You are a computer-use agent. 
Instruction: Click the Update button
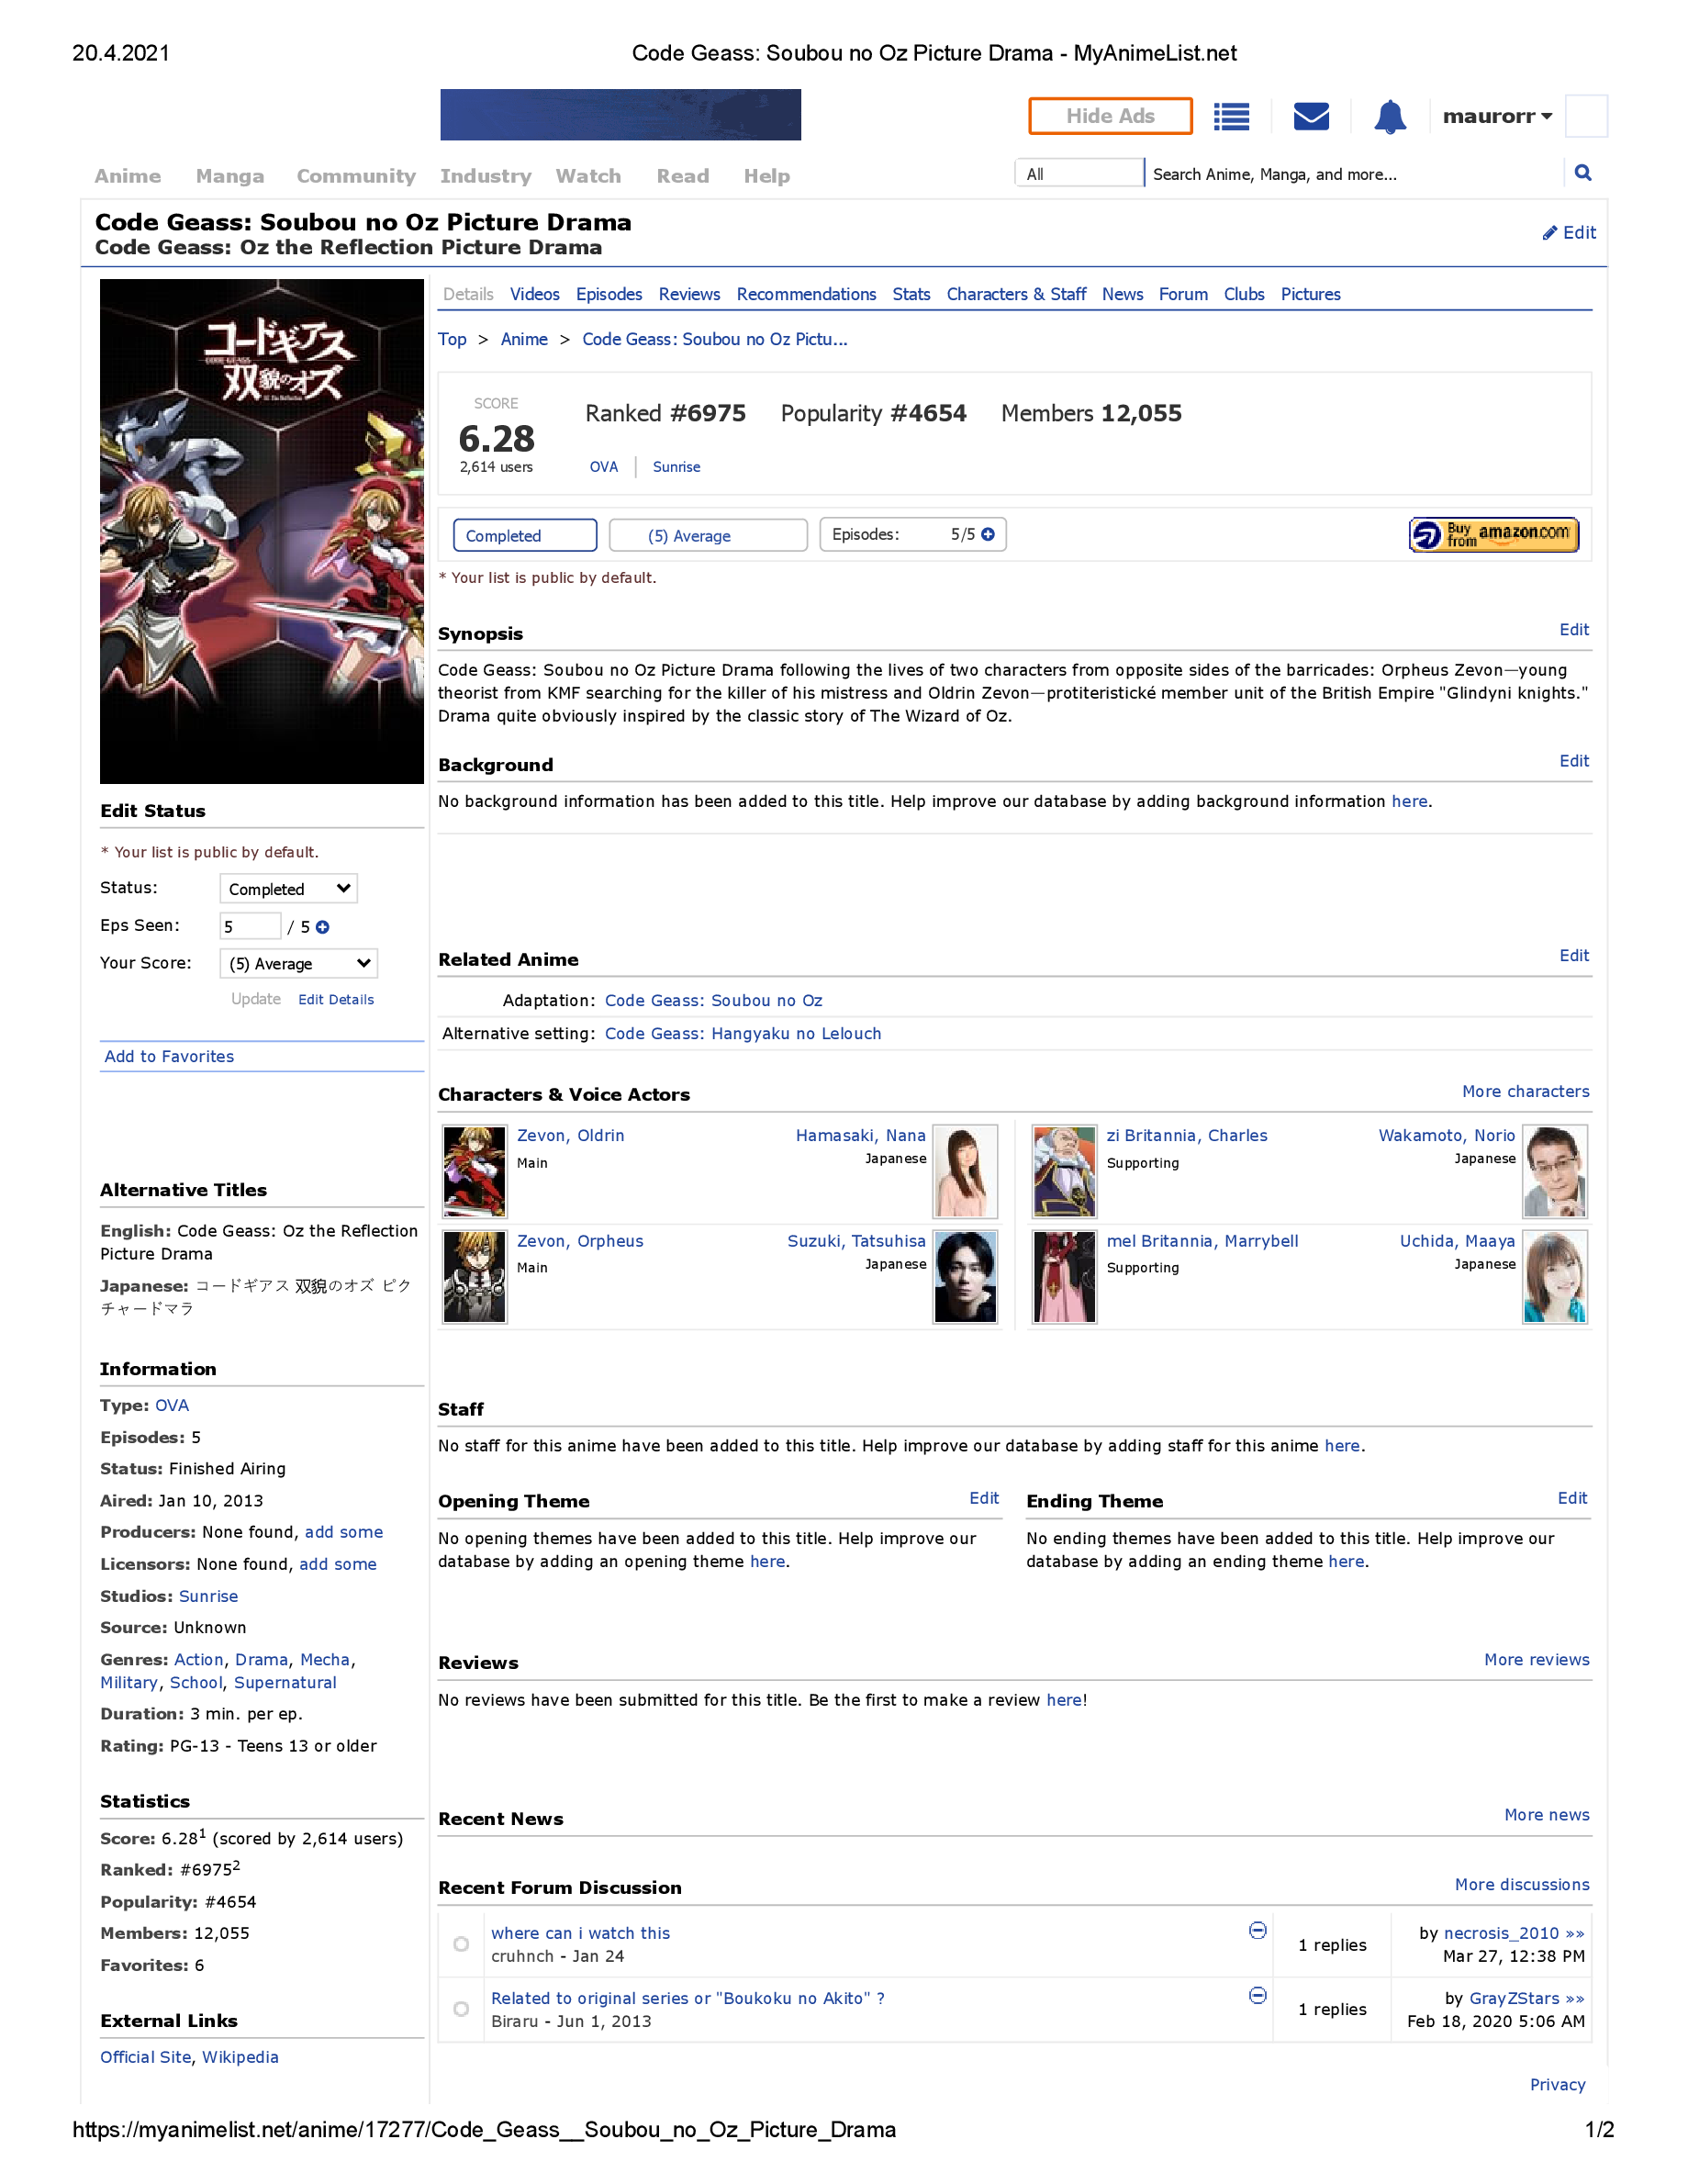256,999
